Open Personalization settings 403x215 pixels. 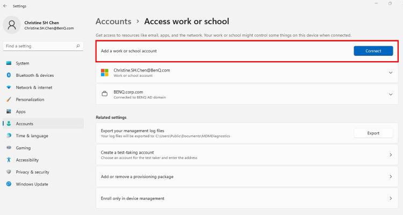click(x=43, y=99)
